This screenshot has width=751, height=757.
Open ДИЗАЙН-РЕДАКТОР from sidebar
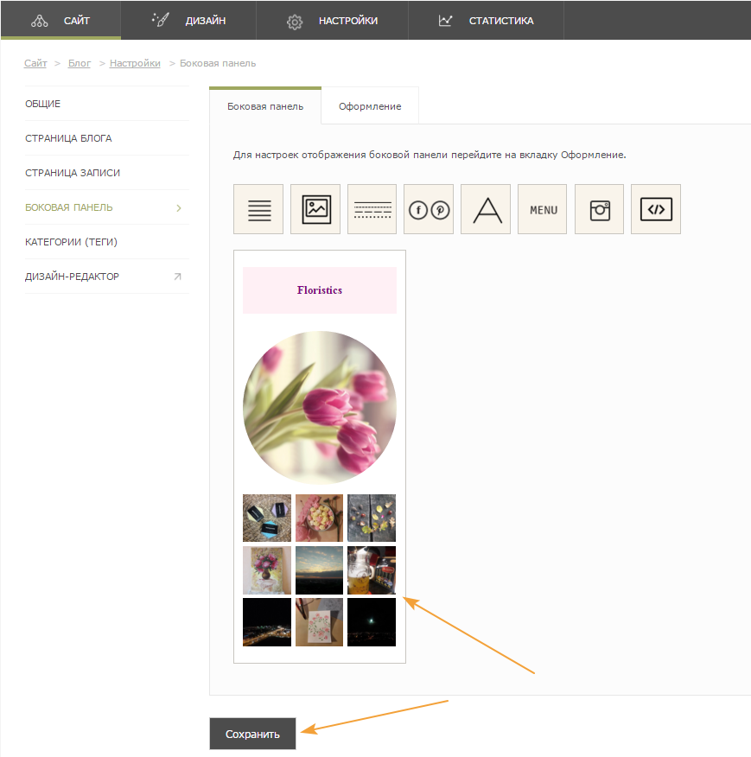tap(107, 277)
